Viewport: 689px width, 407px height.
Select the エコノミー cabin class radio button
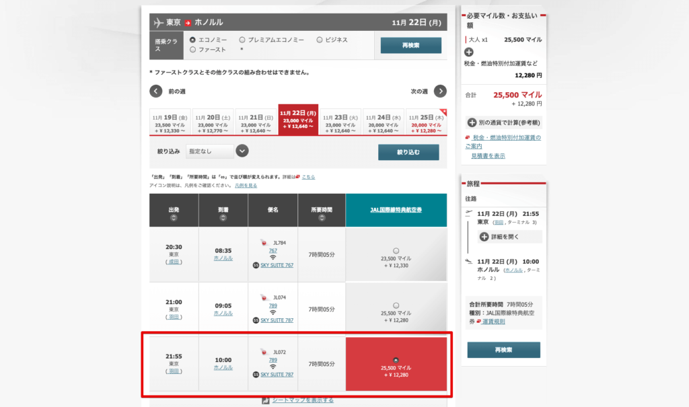(x=192, y=40)
